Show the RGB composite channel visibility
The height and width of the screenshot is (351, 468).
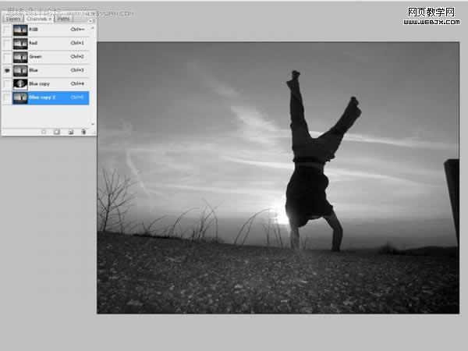click(x=7, y=30)
